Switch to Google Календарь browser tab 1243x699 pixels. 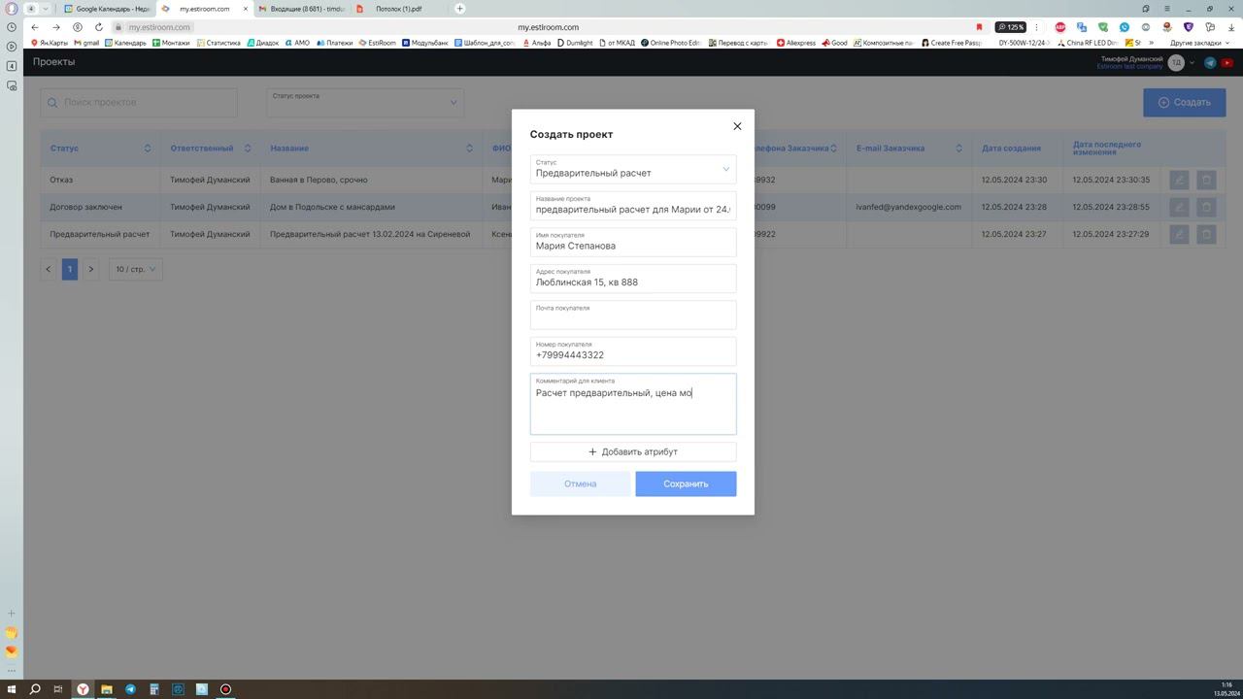coord(106,9)
